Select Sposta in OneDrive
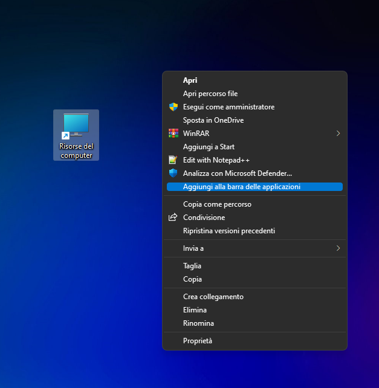This screenshot has height=388, width=379. pos(213,120)
